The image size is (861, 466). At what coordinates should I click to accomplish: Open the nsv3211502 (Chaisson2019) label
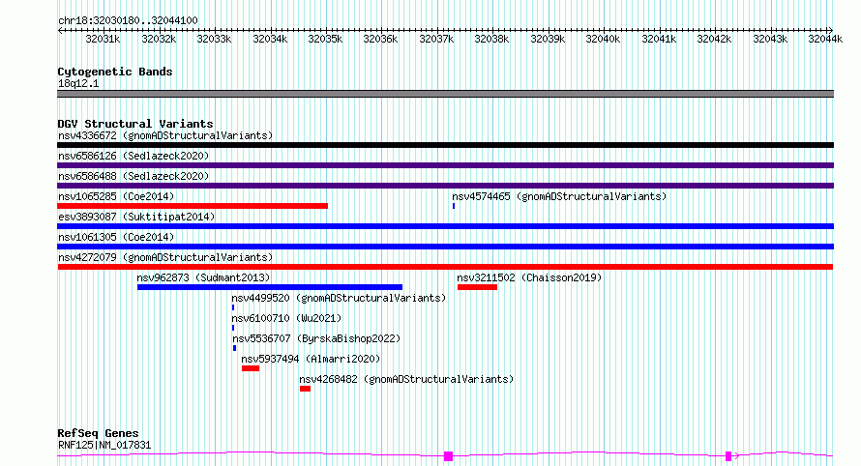[529, 277]
